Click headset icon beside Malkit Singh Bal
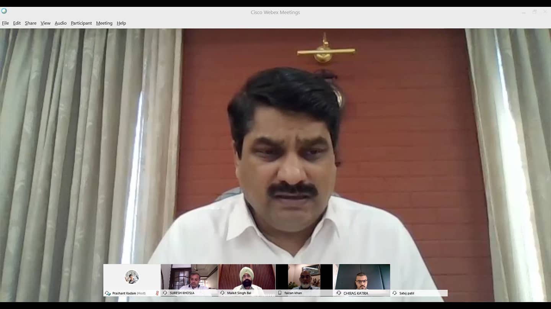This screenshot has height=309, width=551. click(x=222, y=293)
